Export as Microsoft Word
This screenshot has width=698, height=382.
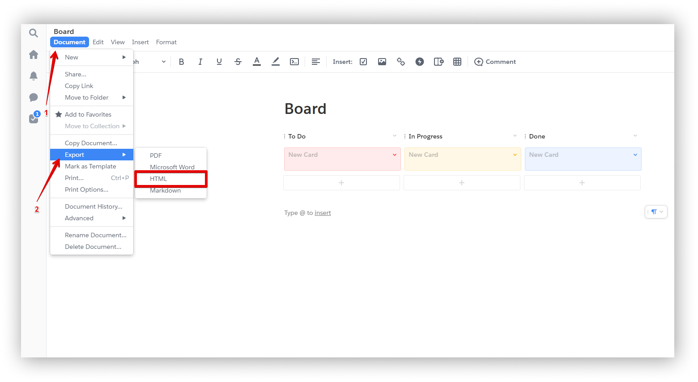pos(171,167)
